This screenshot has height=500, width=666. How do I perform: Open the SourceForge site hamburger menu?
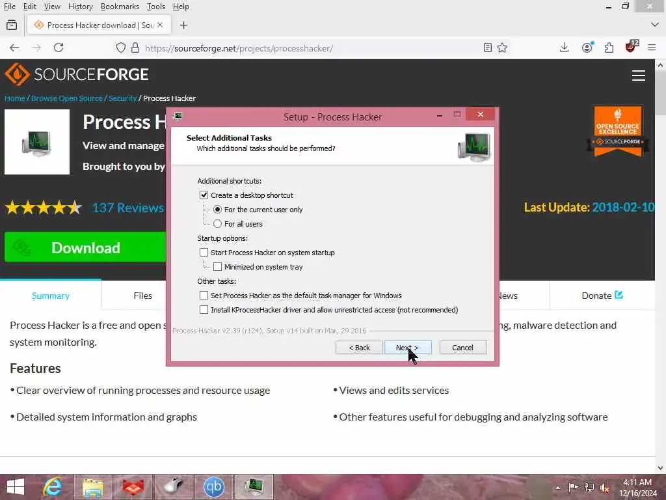pos(639,76)
